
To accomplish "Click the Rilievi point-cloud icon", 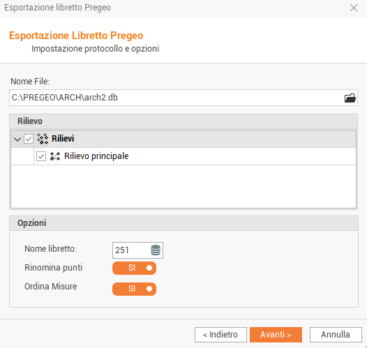I will point(43,139).
